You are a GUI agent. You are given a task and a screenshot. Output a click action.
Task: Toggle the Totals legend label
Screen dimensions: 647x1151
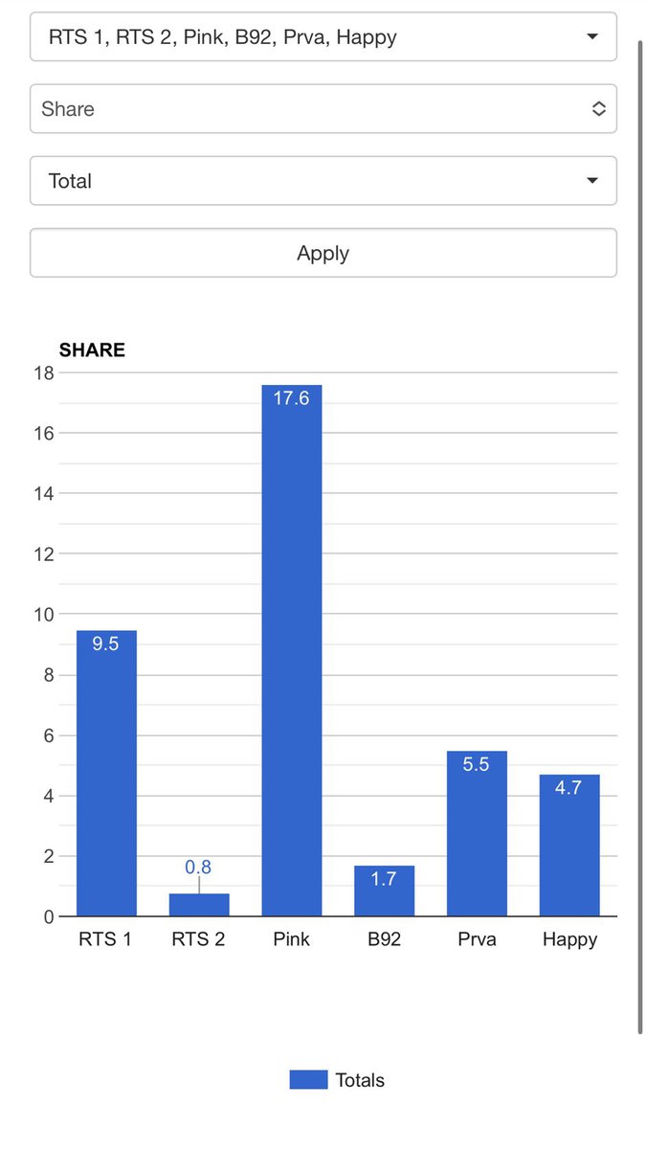tap(360, 1080)
